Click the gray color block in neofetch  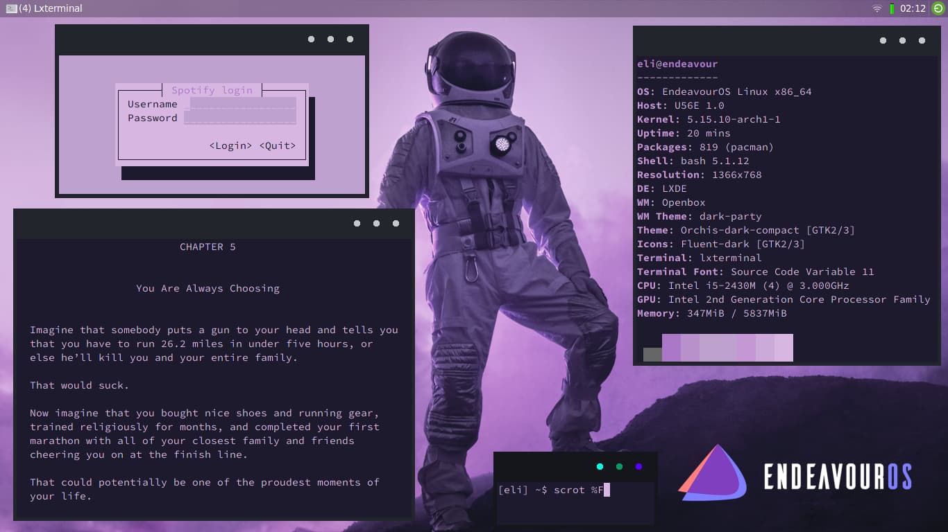tap(652, 355)
